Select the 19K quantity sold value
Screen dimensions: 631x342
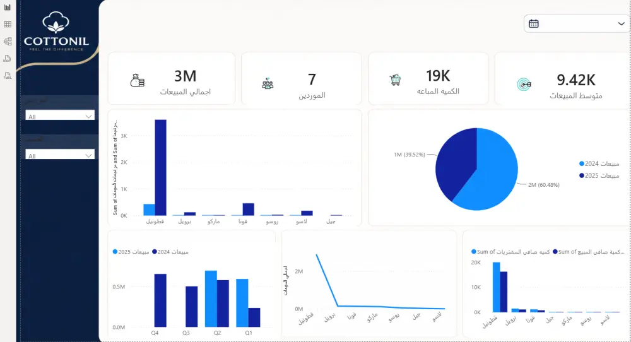pyautogui.click(x=438, y=76)
